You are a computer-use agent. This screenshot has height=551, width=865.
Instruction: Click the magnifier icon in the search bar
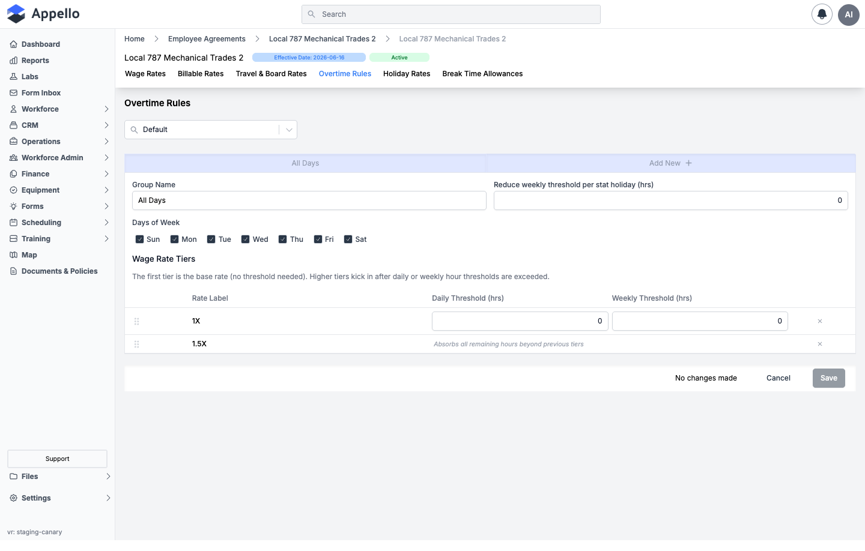pos(311,14)
